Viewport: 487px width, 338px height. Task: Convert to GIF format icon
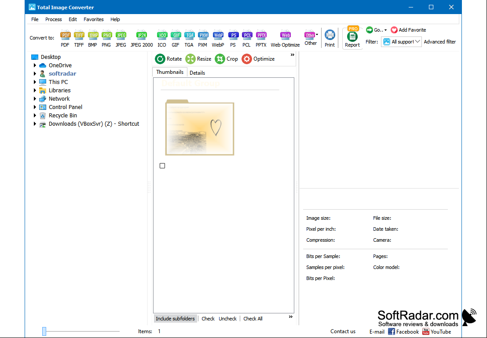tap(176, 38)
